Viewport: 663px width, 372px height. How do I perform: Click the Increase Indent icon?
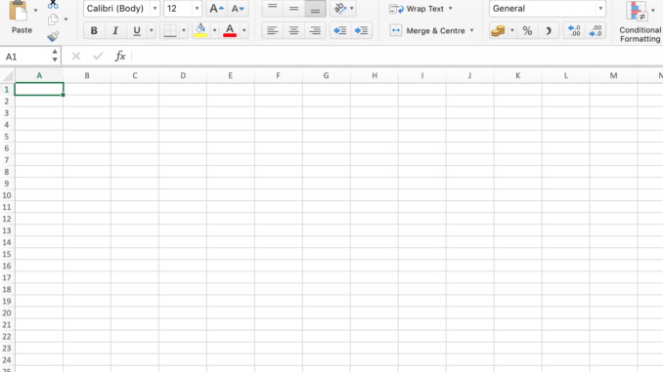(x=361, y=30)
